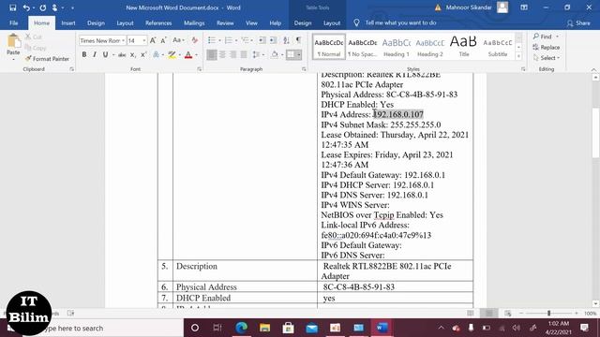Viewport: 600px width, 337px height.
Task: Apply the Heading 1 style
Action: pos(396,47)
